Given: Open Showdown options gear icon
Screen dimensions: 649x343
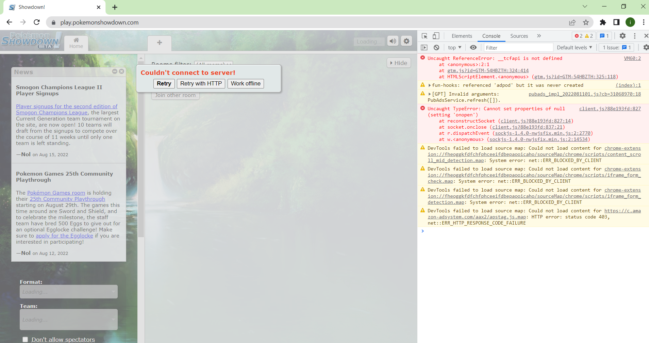Looking at the screenshot, I should (x=406, y=41).
